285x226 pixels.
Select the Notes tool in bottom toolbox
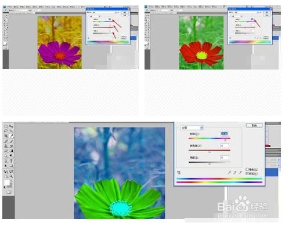pyautogui.click(x=6, y=172)
